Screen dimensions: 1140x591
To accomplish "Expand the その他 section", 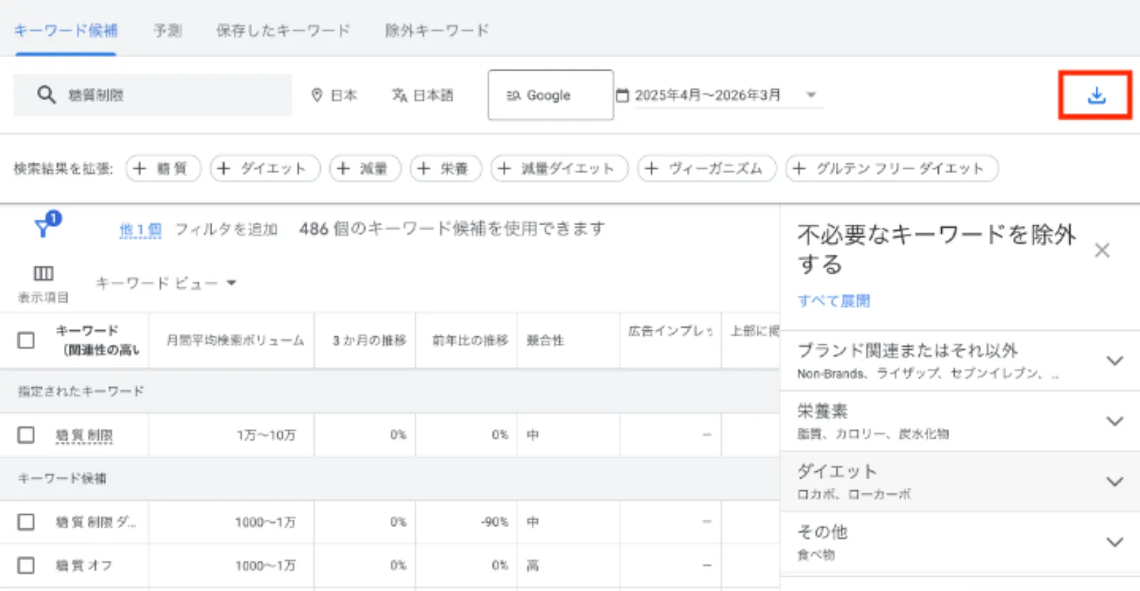I will [960, 542].
